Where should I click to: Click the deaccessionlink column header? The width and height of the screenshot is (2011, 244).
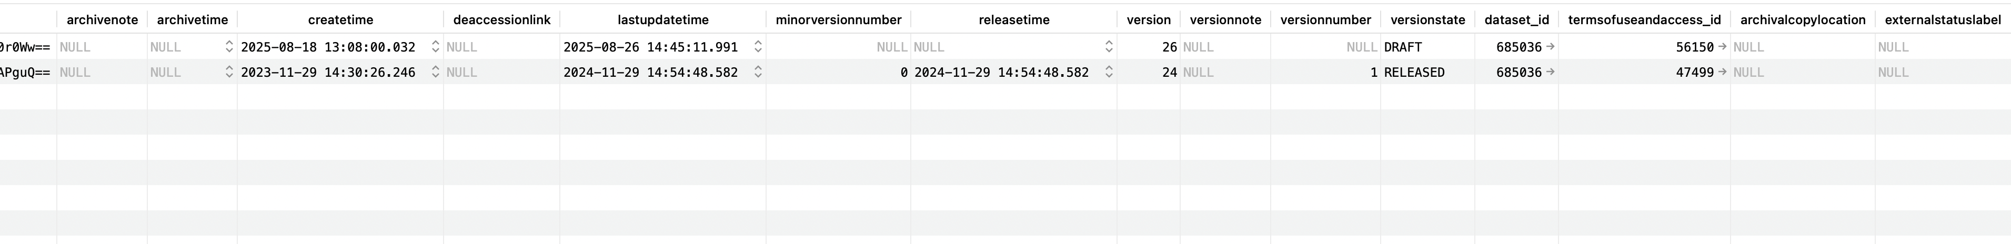[x=501, y=19]
